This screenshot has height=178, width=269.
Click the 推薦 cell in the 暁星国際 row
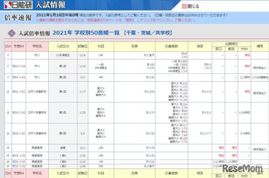(63, 148)
